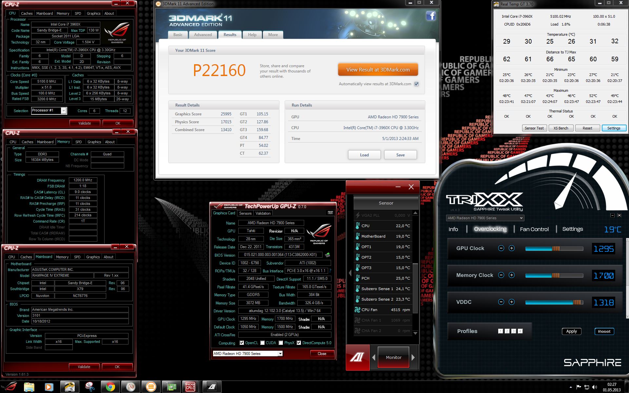Select TRIXX profile 1
Image resolution: width=629 pixels, height=393 pixels.
500,331
